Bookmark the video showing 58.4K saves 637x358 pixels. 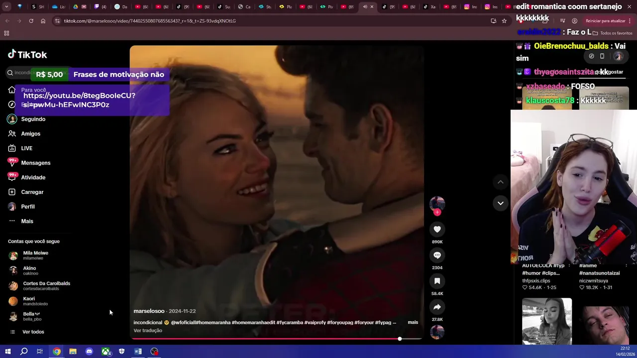coord(437,281)
